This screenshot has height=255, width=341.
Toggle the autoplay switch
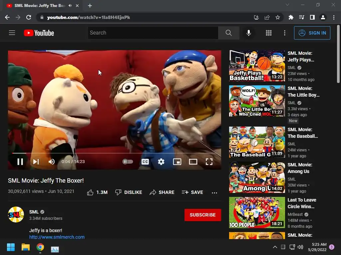[128, 162]
